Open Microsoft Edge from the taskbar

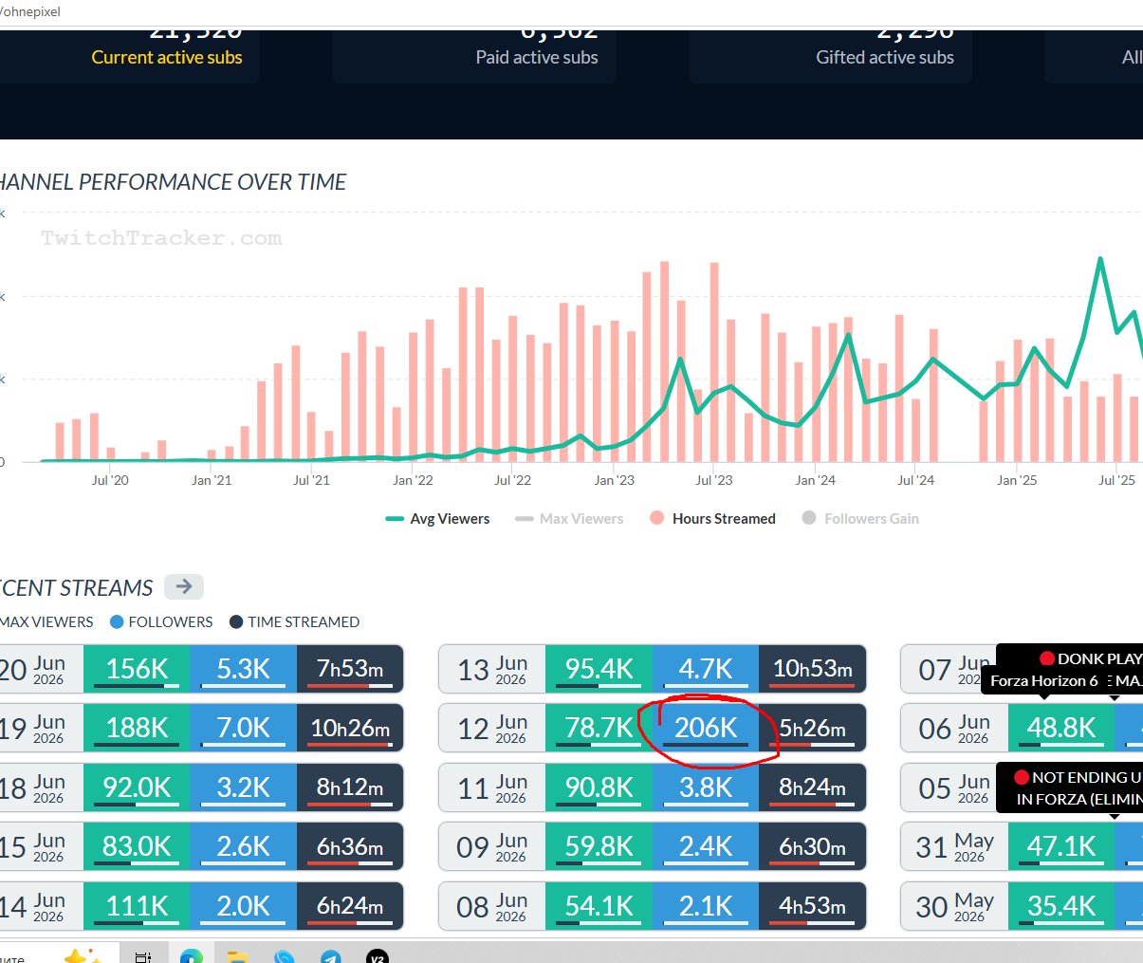[191, 956]
